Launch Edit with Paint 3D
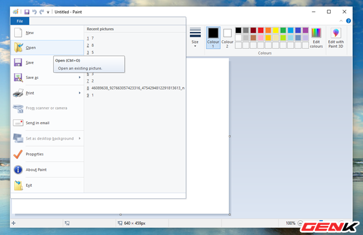This screenshot has height=235, width=363. pyautogui.click(x=336, y=38)
